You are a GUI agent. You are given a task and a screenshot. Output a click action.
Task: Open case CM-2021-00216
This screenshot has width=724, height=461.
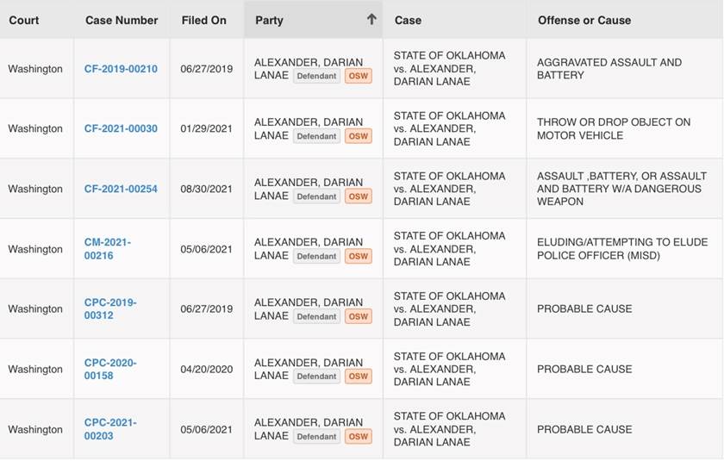click(x=108, y=249)
